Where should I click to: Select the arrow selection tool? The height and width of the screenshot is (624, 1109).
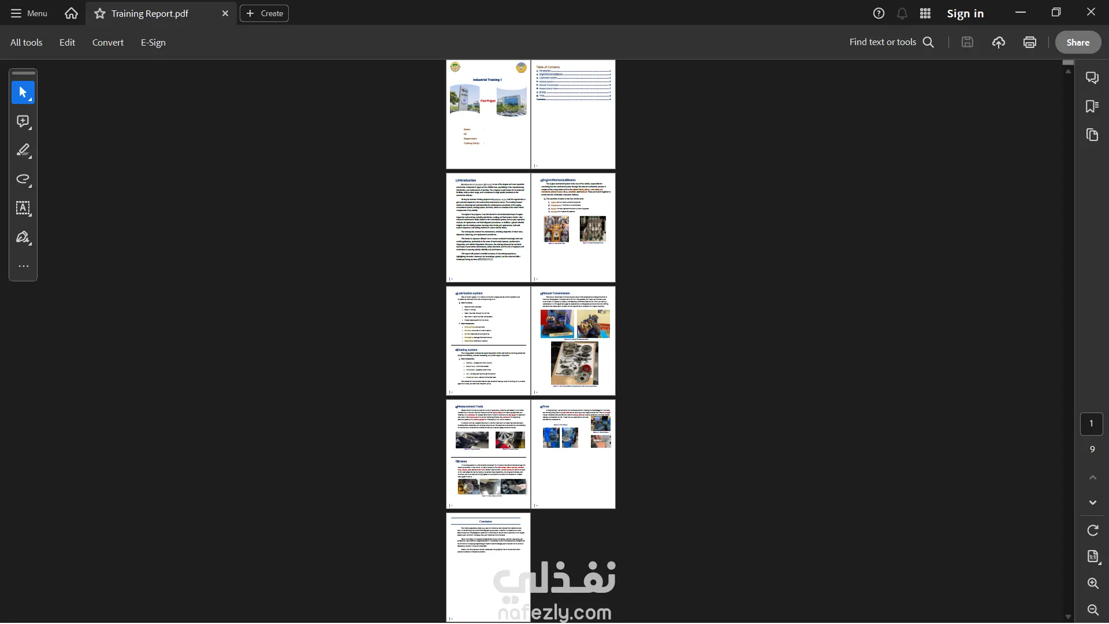23,92
